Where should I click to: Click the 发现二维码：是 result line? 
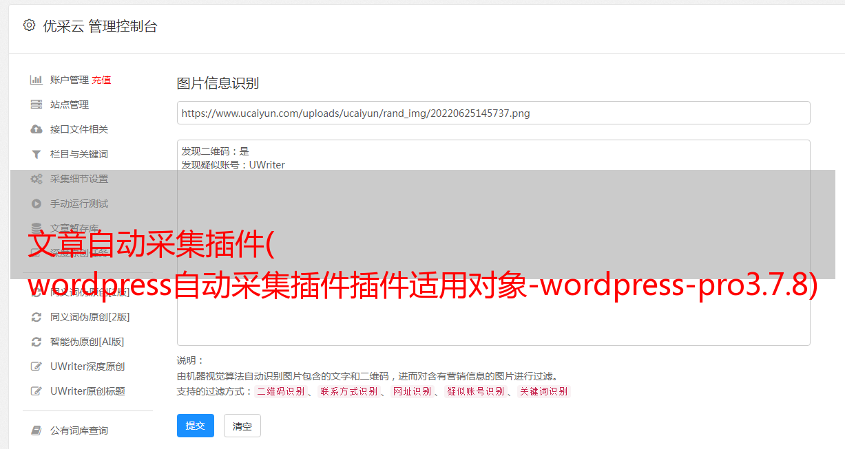coord(216,151)
